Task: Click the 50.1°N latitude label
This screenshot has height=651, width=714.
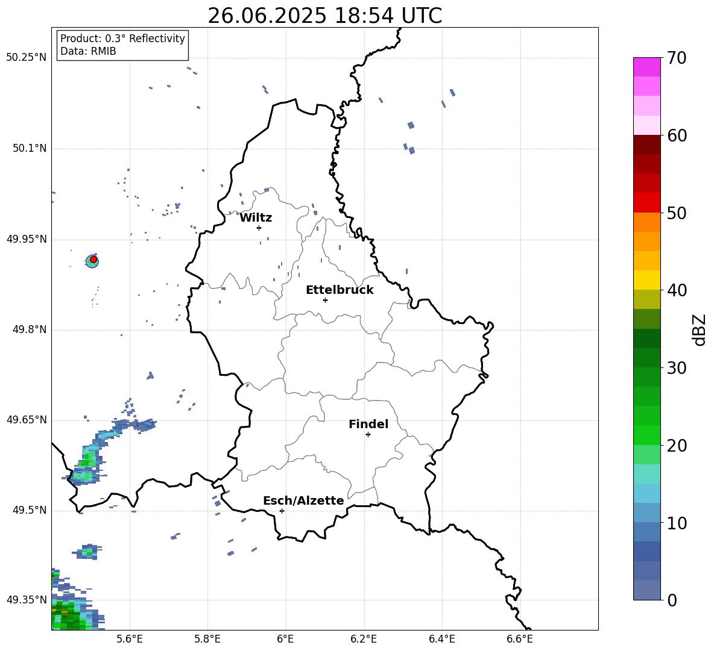Action: (x=29, y=148)
